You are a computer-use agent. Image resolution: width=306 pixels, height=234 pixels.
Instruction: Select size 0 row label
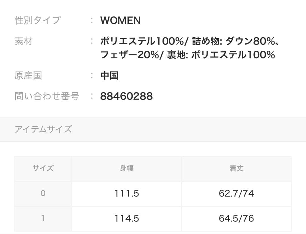click(x=43, y=193)
